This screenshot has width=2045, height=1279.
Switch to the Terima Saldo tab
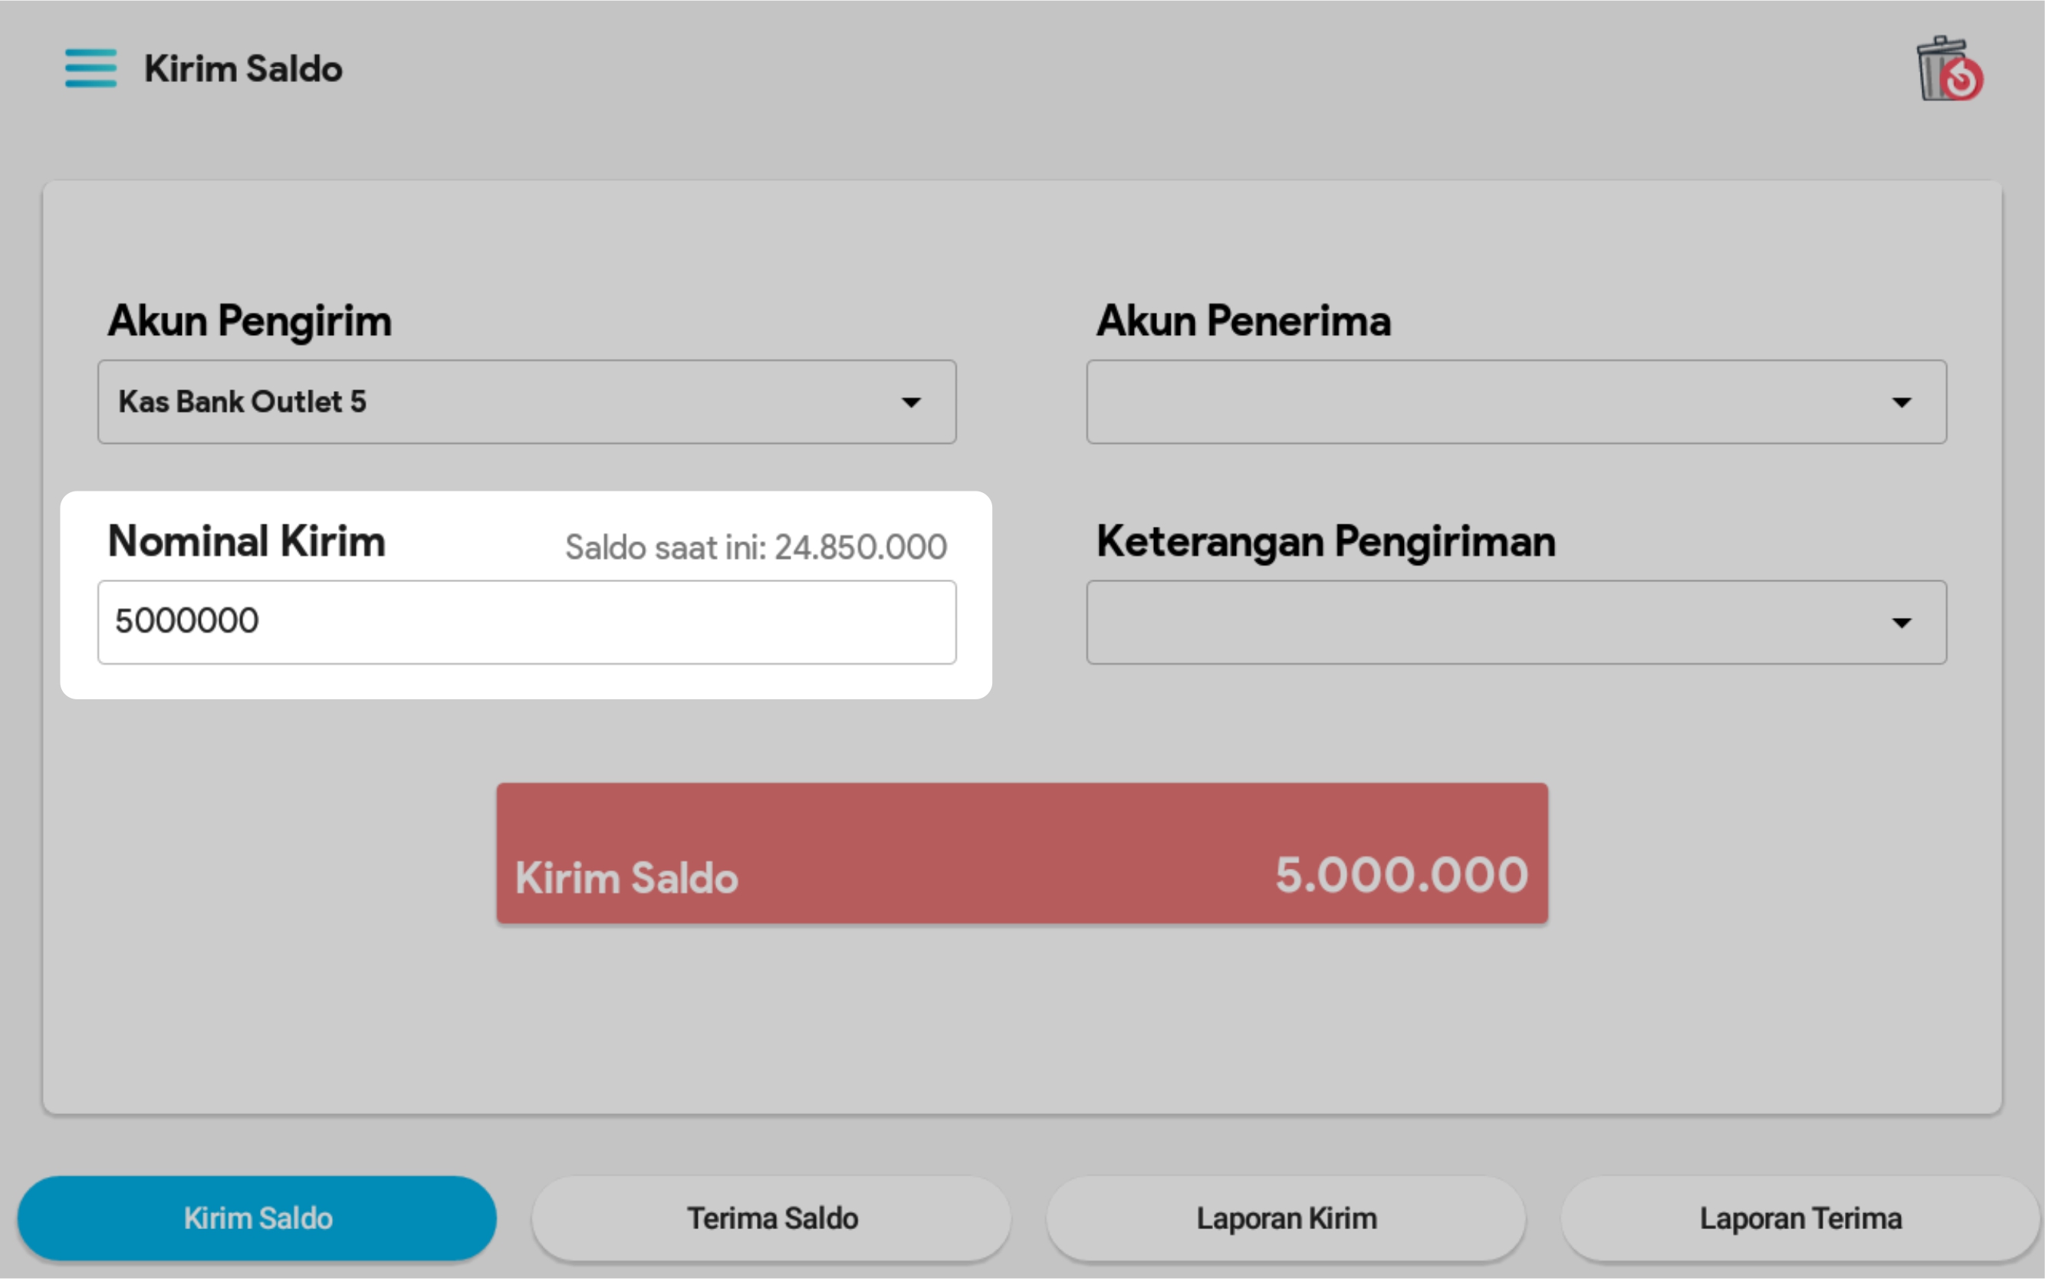[771, 1218]
